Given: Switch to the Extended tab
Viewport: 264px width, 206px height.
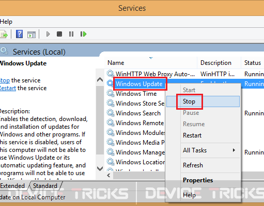Looking at the screenshot, I should 12,186.
